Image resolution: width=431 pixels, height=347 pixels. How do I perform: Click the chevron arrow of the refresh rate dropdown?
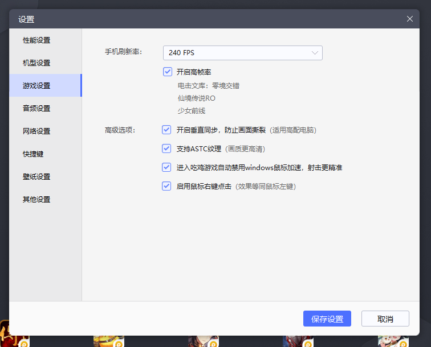[x=315, y=53]
